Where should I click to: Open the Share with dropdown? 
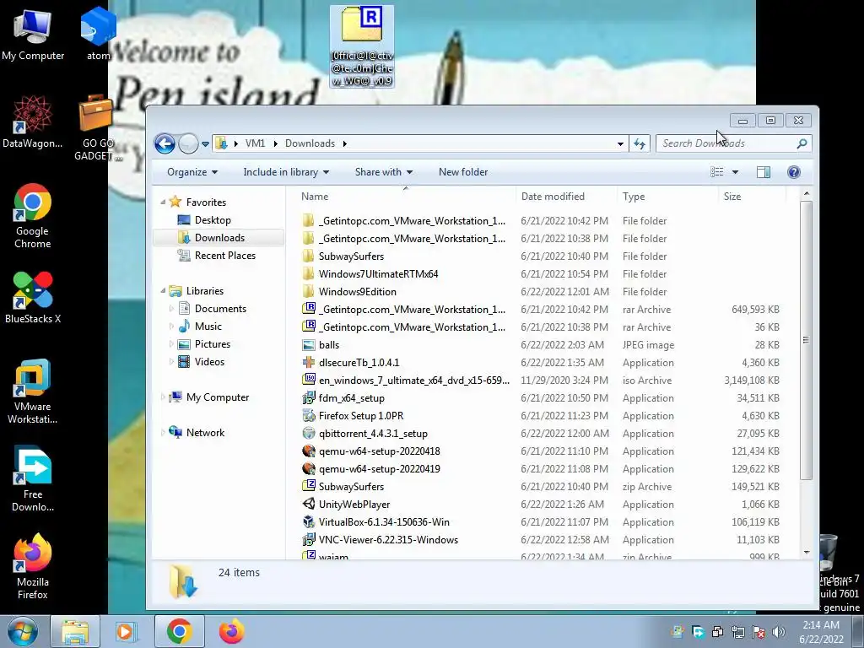[x=384, y=172]
